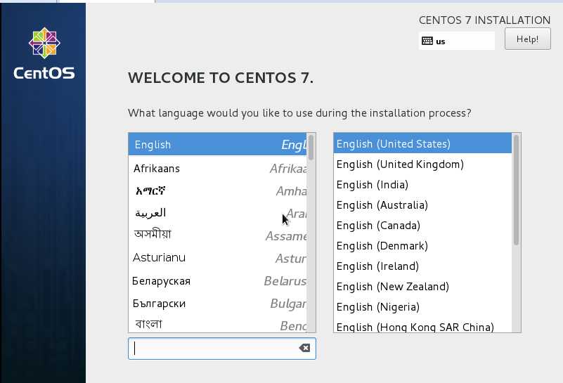Open the Help! button
The width and height of the screenshot is (563, 383).
(527, 39)
